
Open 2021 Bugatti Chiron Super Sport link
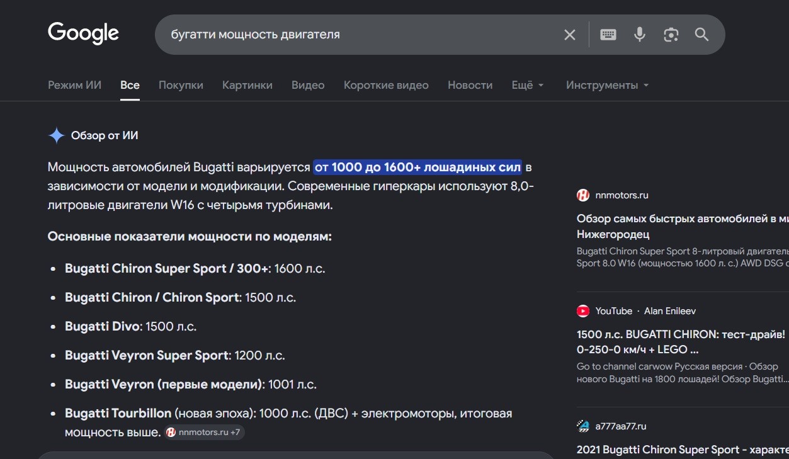[683, 450]
